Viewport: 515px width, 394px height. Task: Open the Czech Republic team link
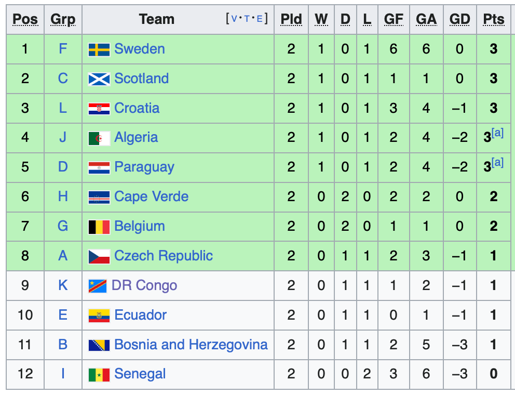[164, 256]
